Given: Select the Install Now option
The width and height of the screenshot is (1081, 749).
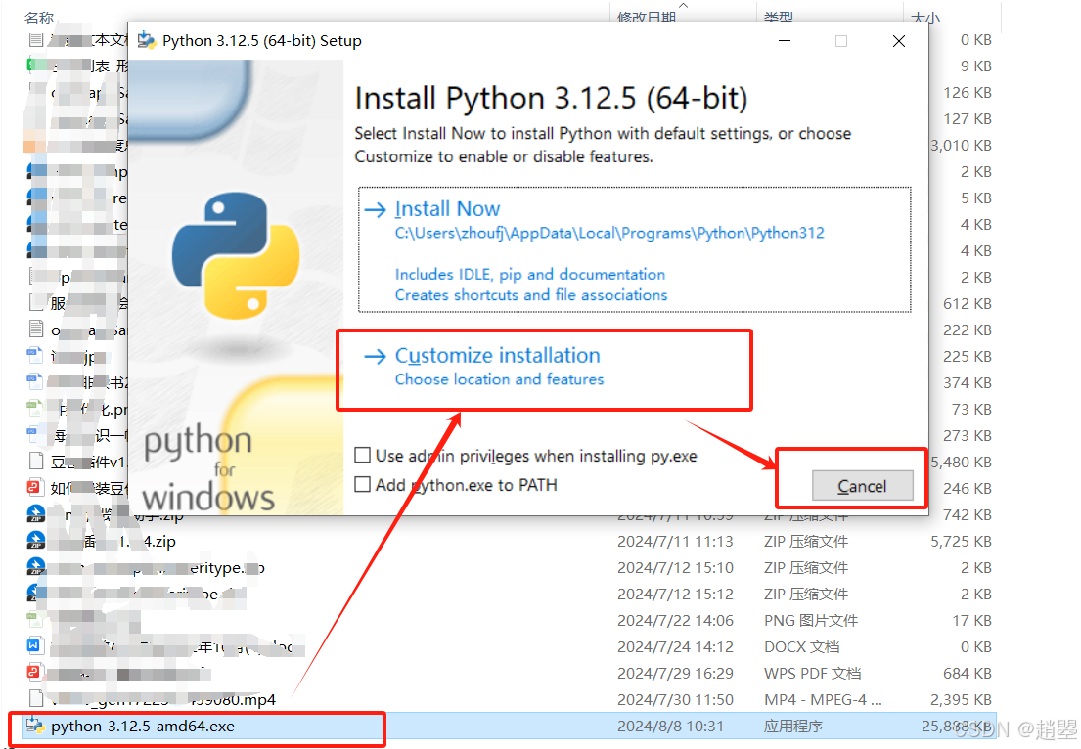Looking at the screenshot, I should pyautogui.click(x=447, y=208).
